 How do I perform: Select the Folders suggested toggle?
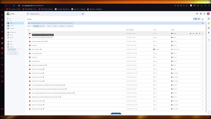coord(42,26)
